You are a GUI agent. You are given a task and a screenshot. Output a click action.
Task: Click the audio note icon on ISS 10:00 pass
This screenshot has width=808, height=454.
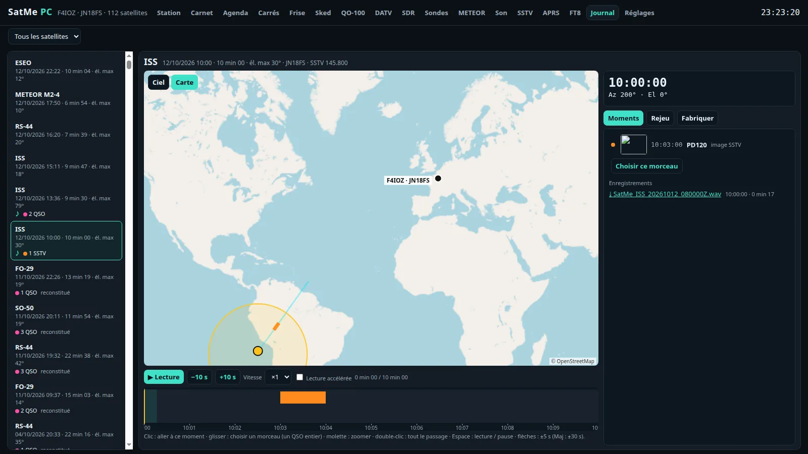17,253
